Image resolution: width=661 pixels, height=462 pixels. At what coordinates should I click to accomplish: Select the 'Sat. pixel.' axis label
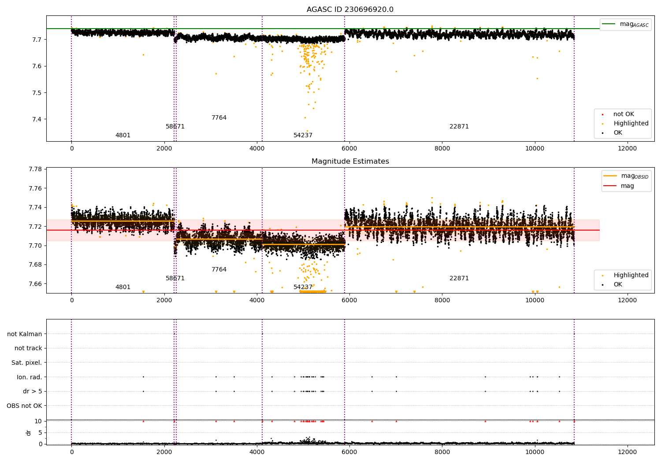pos(27,363)
